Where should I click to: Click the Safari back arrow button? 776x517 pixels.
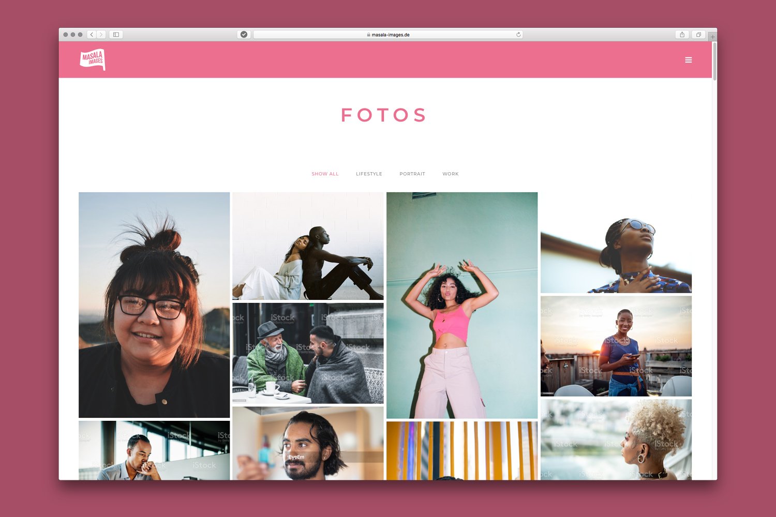click(x=92, y=35)
